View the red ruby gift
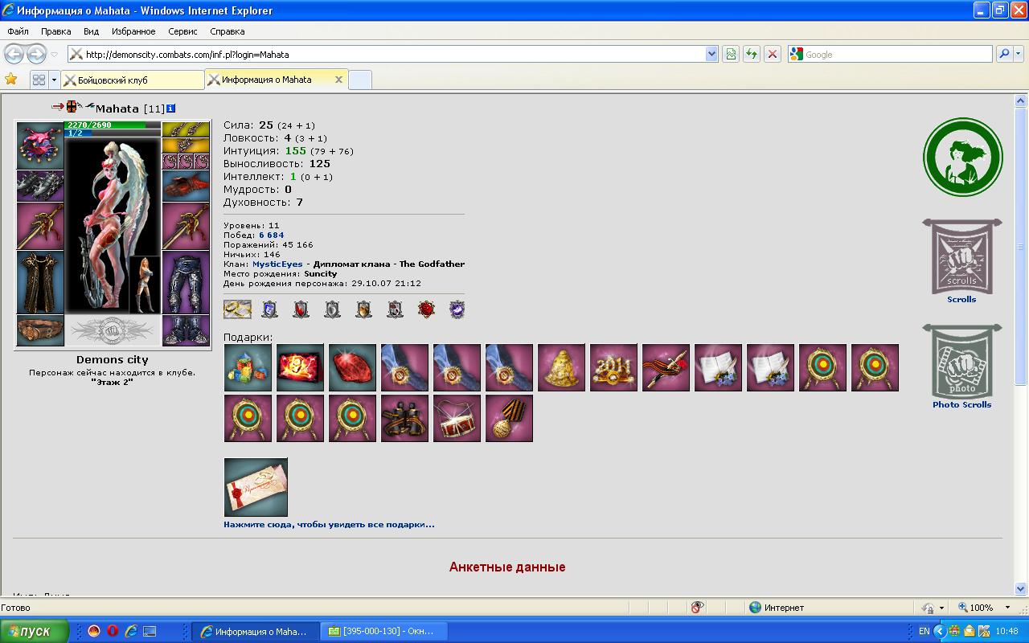Screen dimensions: 1029x643 pyautogui.click(x=352, y=368)
